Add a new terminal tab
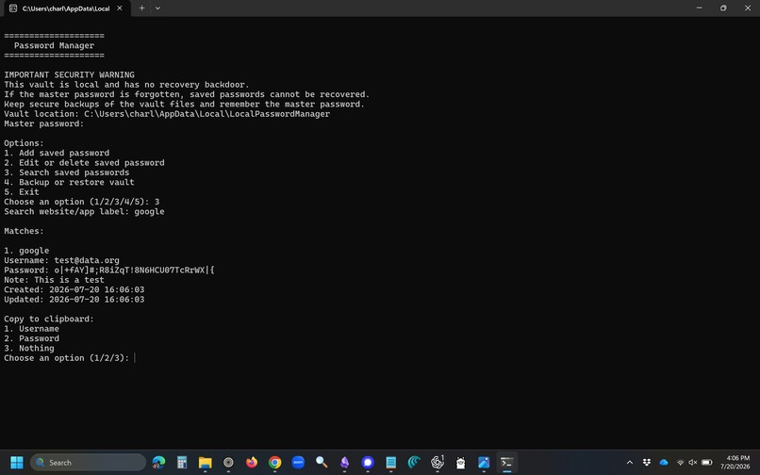Image resolution: width=760 pixels, height=475 pixels. coord(141,8)
